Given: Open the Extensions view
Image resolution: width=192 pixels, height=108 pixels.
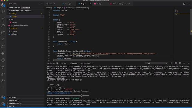Looking at the screenshot, I should [3, 32].
